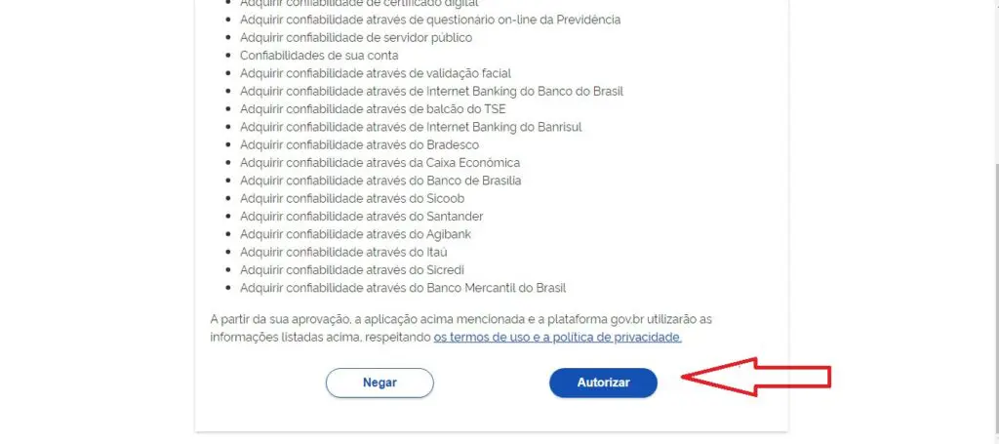999x444 pixels.
Task: Select the questionário on-line da Previdência item
Action: pyautogui.click(x=429, y=20)
